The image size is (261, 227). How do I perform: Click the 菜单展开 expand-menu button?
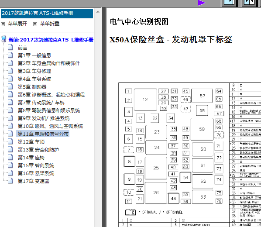(x=17, y=24)
